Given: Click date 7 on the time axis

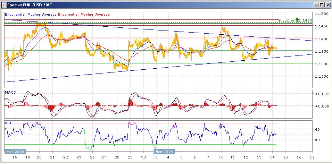Looking at the screenshot, I should [208, 157].
